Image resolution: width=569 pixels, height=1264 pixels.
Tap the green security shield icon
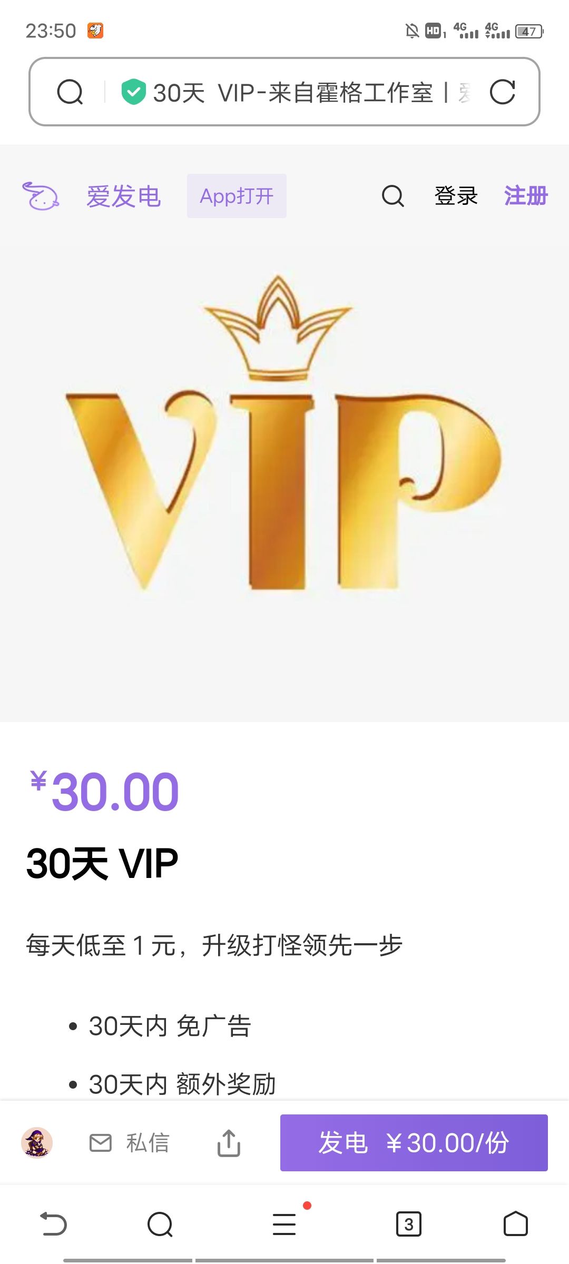pos(134,92)
